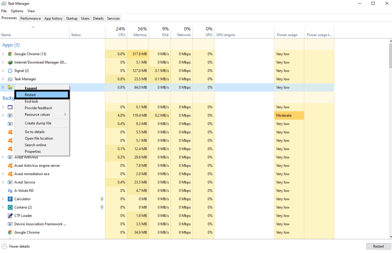
Task: Select Search online
Action: pos(42,145)
